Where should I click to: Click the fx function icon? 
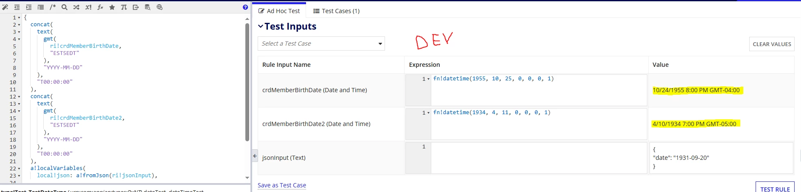tap(100, 7)
